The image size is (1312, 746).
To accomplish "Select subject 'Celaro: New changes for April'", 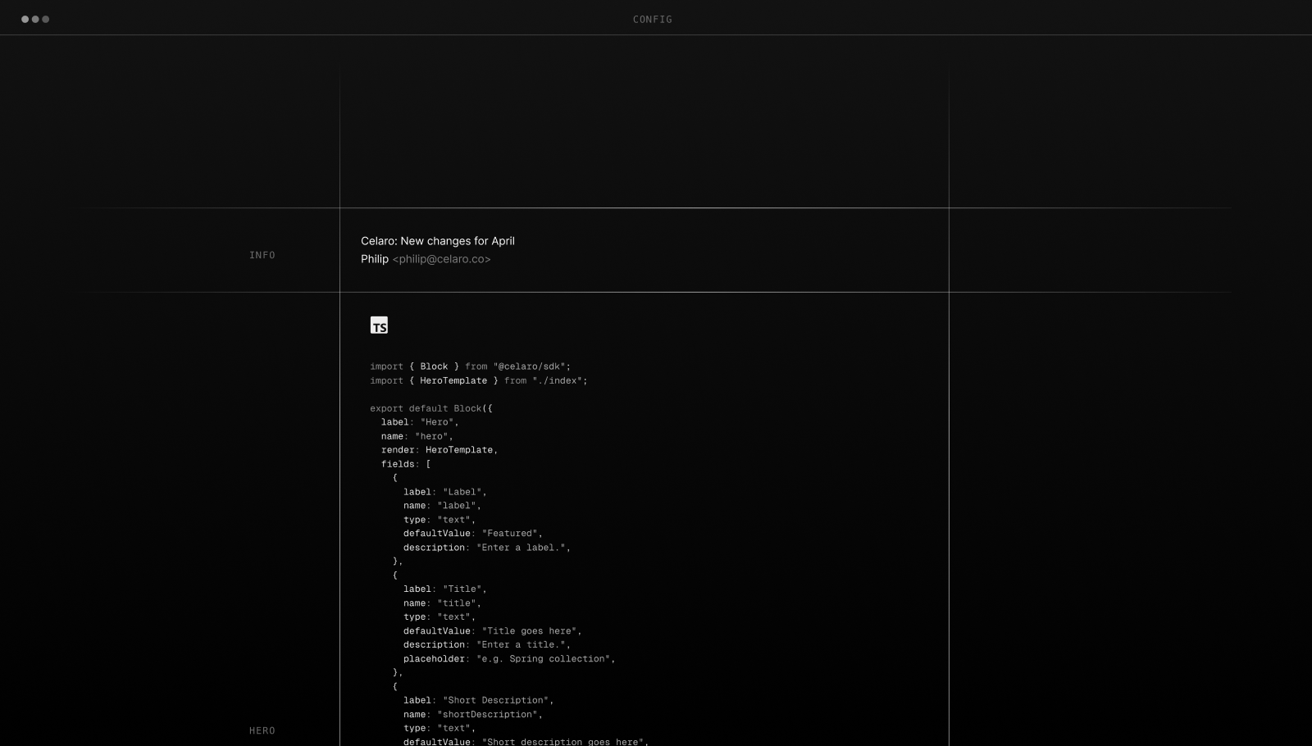I will (438, 241).
